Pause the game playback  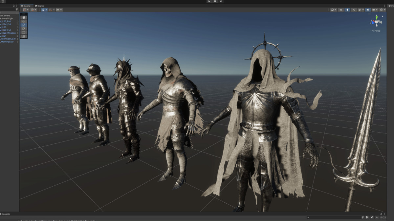point(215,1)
